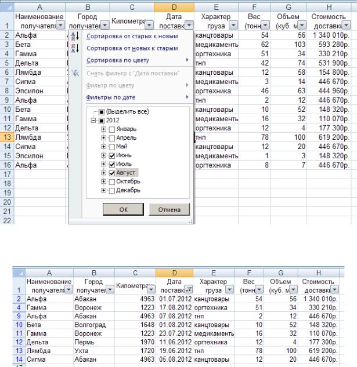The height and width of the screenshot is (367, 357).
Task: Expand the Декабрь tree node
Action: pos(103,190)
